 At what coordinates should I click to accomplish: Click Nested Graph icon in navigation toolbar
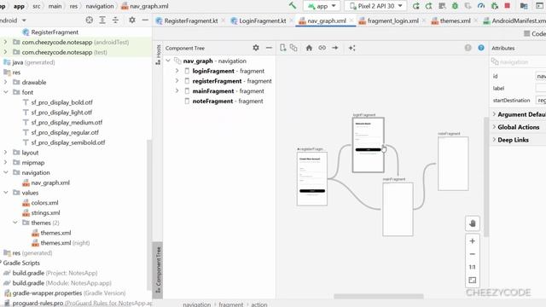(x=293, y=48)
